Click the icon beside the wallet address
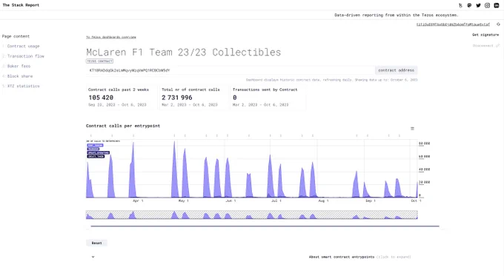The width and height of the screenshot is (504, 276). click(x=498, y=24)
